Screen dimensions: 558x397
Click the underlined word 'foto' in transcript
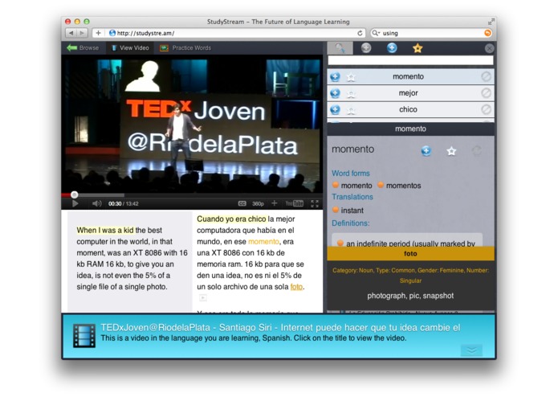point(296,287)
